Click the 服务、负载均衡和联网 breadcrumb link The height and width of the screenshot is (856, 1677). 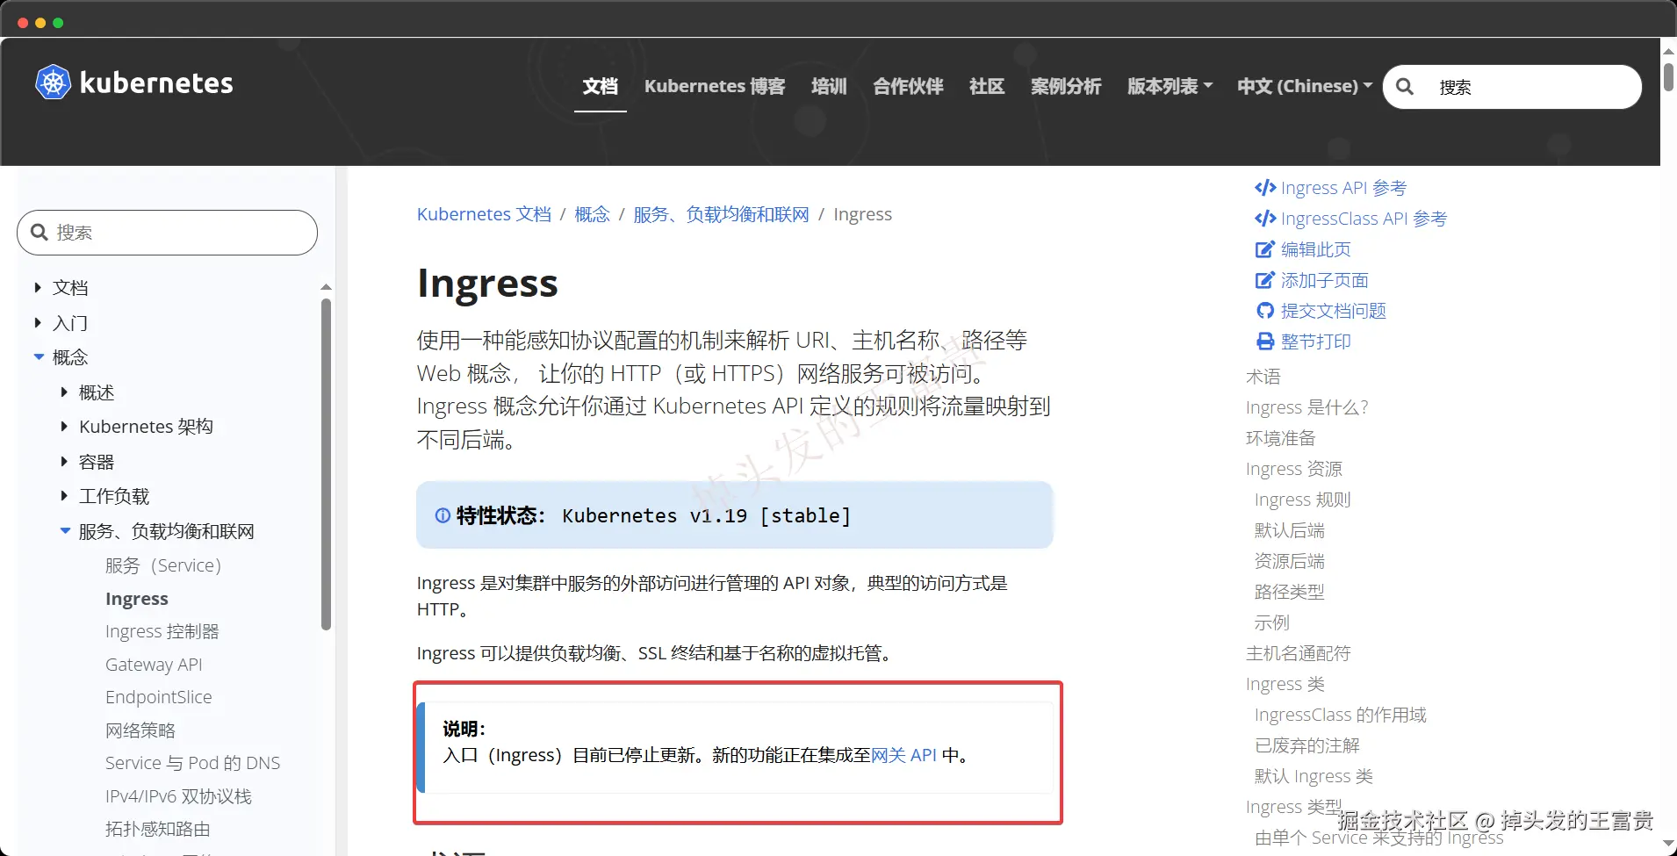721,214
